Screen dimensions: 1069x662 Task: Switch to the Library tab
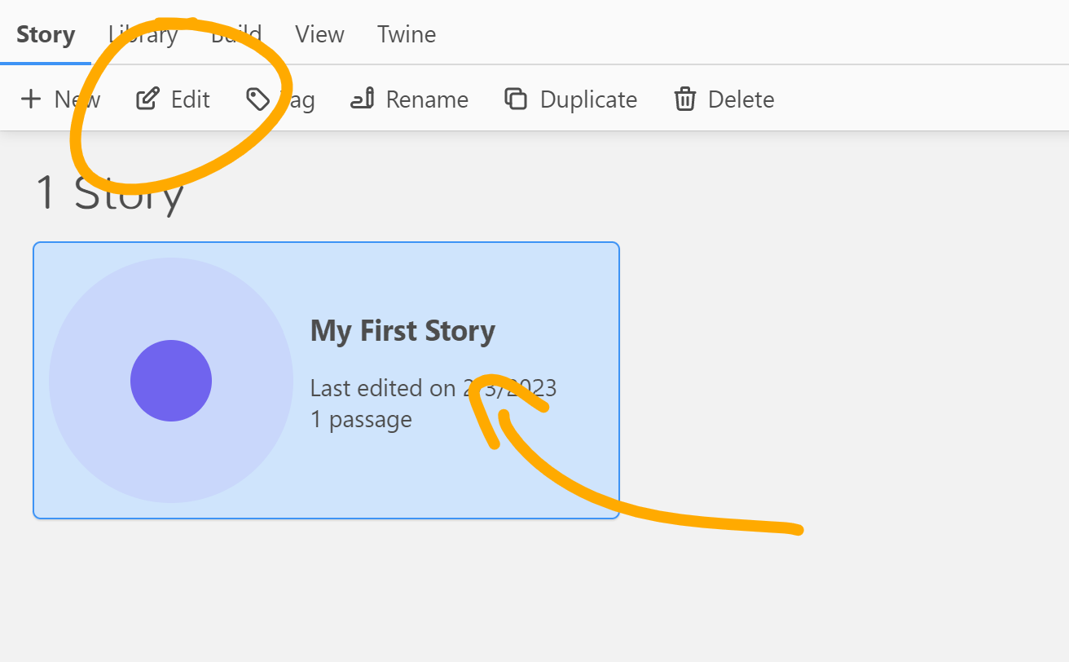point(143,34)
